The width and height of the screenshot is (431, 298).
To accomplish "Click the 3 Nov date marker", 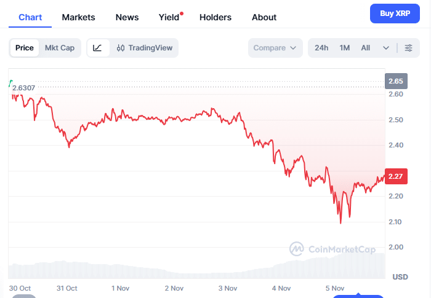I will click(x=227, y=288).
